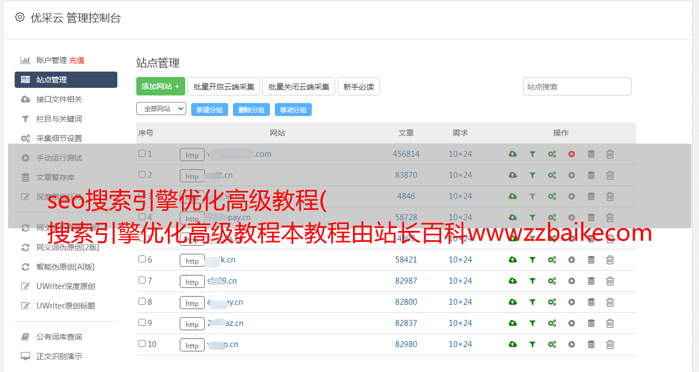Delete site 10 with trash icon
Viewport: 699px width, 372px height.
610,344
